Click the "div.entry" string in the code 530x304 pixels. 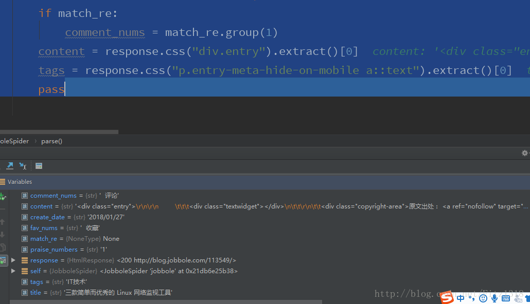228,51
